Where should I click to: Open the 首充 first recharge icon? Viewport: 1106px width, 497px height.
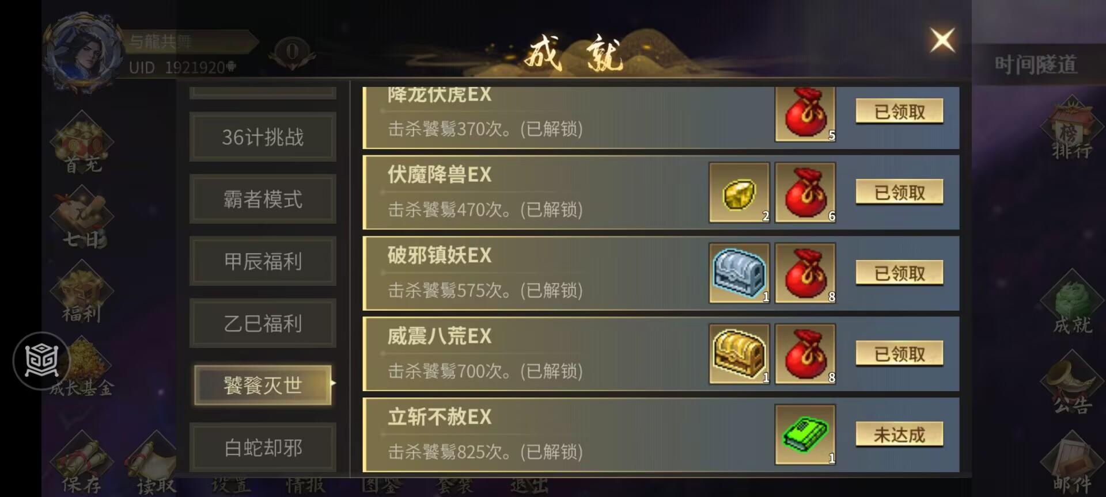click(x=82, y=144)
